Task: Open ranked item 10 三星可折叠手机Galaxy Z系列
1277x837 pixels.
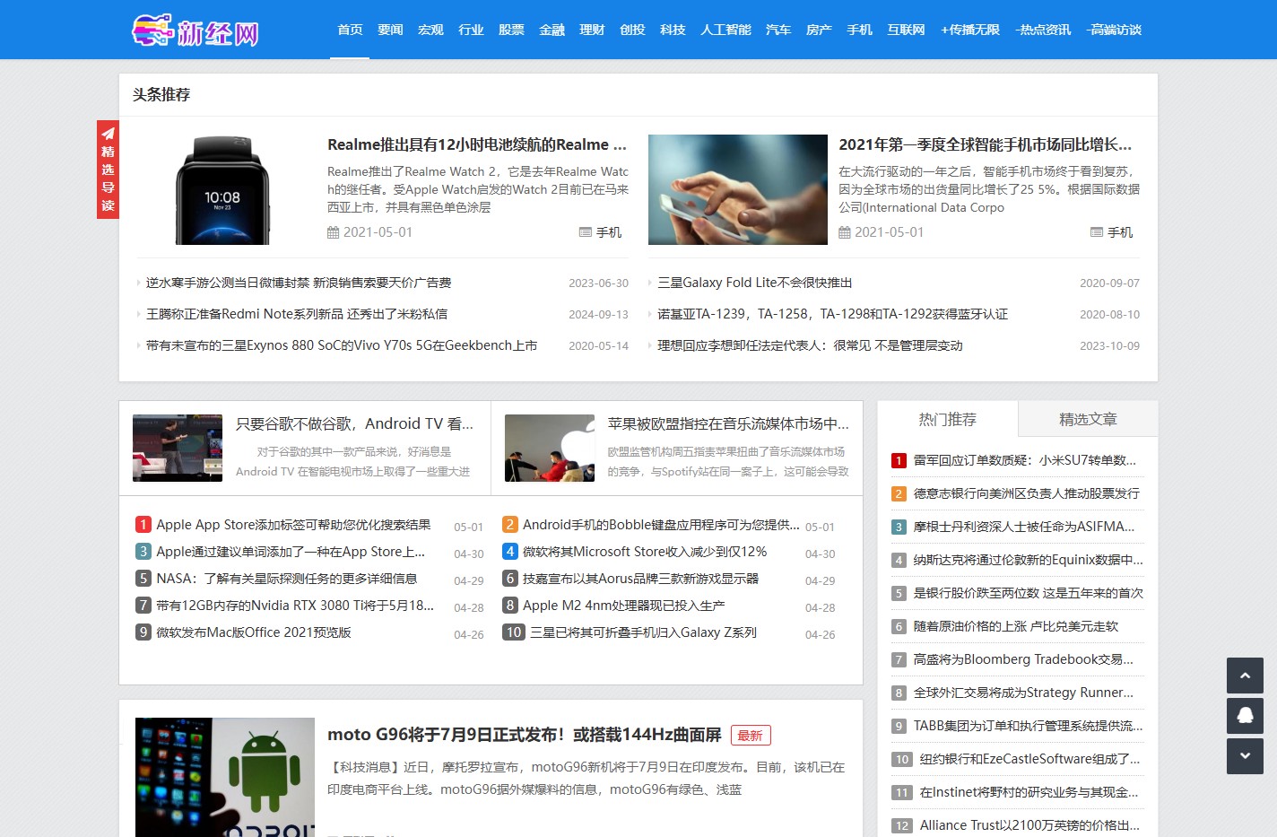Action: (x=644, y=632)
